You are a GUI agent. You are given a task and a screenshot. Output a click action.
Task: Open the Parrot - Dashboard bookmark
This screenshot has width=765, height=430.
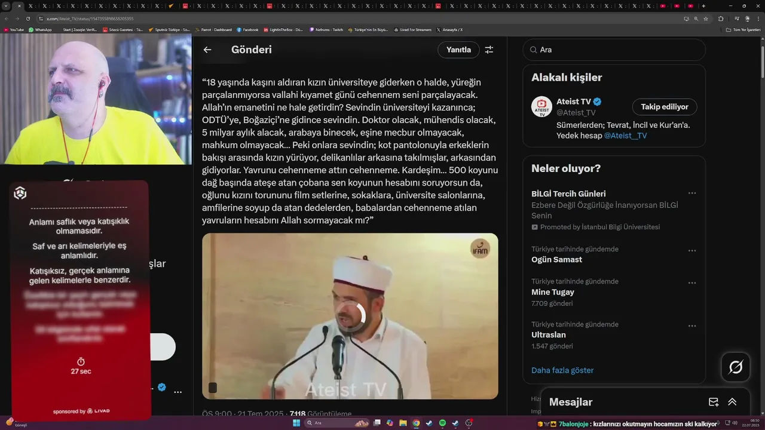point(213,29)
